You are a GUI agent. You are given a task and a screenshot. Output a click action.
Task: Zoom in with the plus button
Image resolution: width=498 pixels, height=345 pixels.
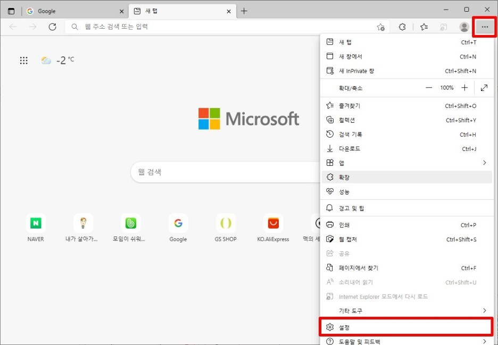464,88
